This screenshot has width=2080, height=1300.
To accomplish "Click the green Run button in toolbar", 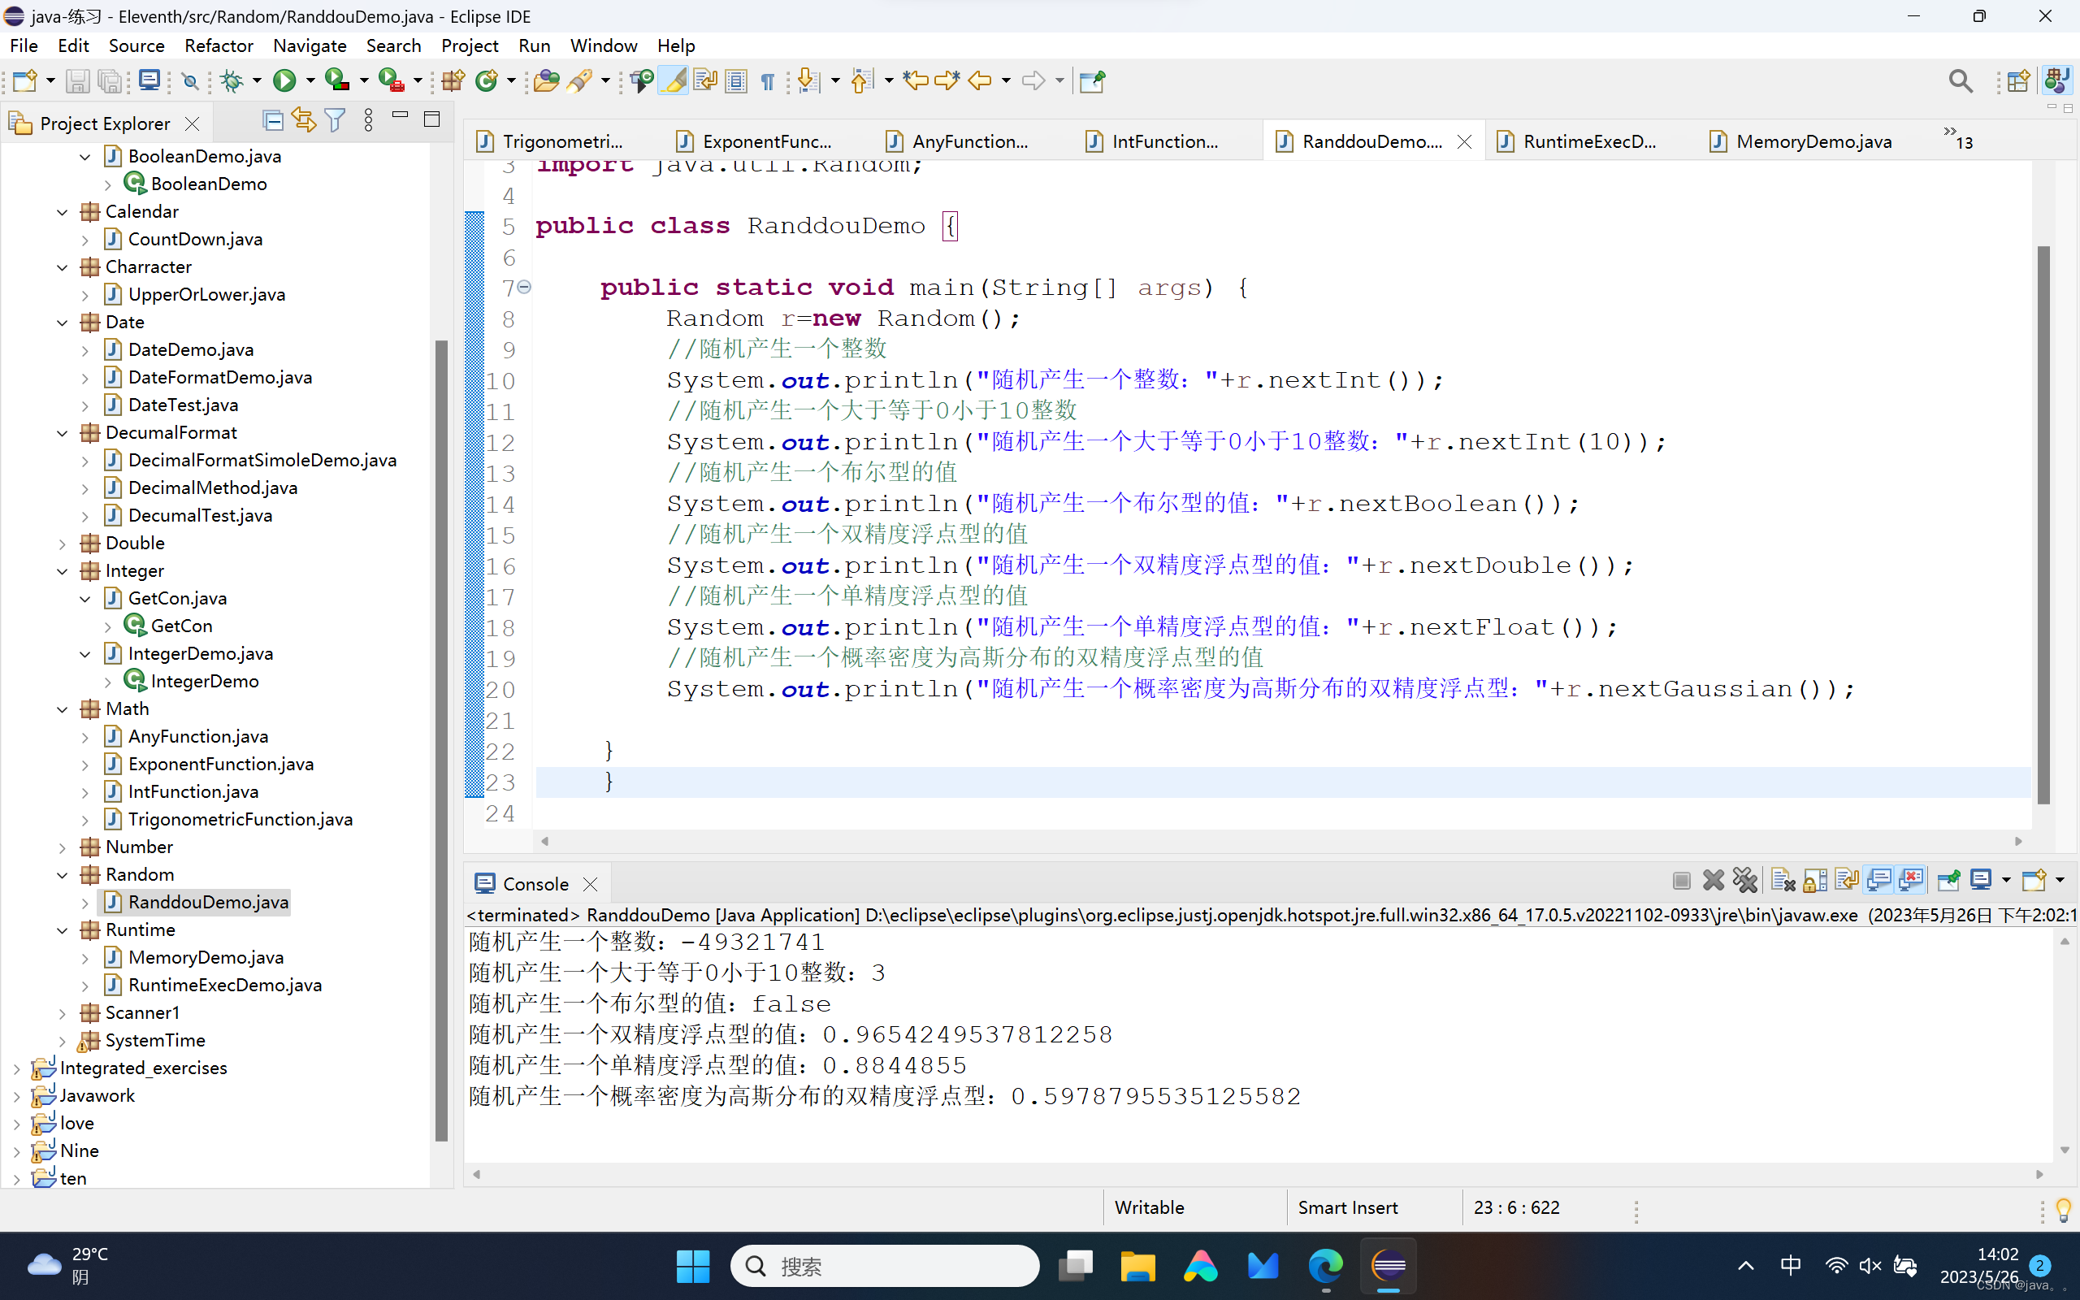I will [284, 80].
